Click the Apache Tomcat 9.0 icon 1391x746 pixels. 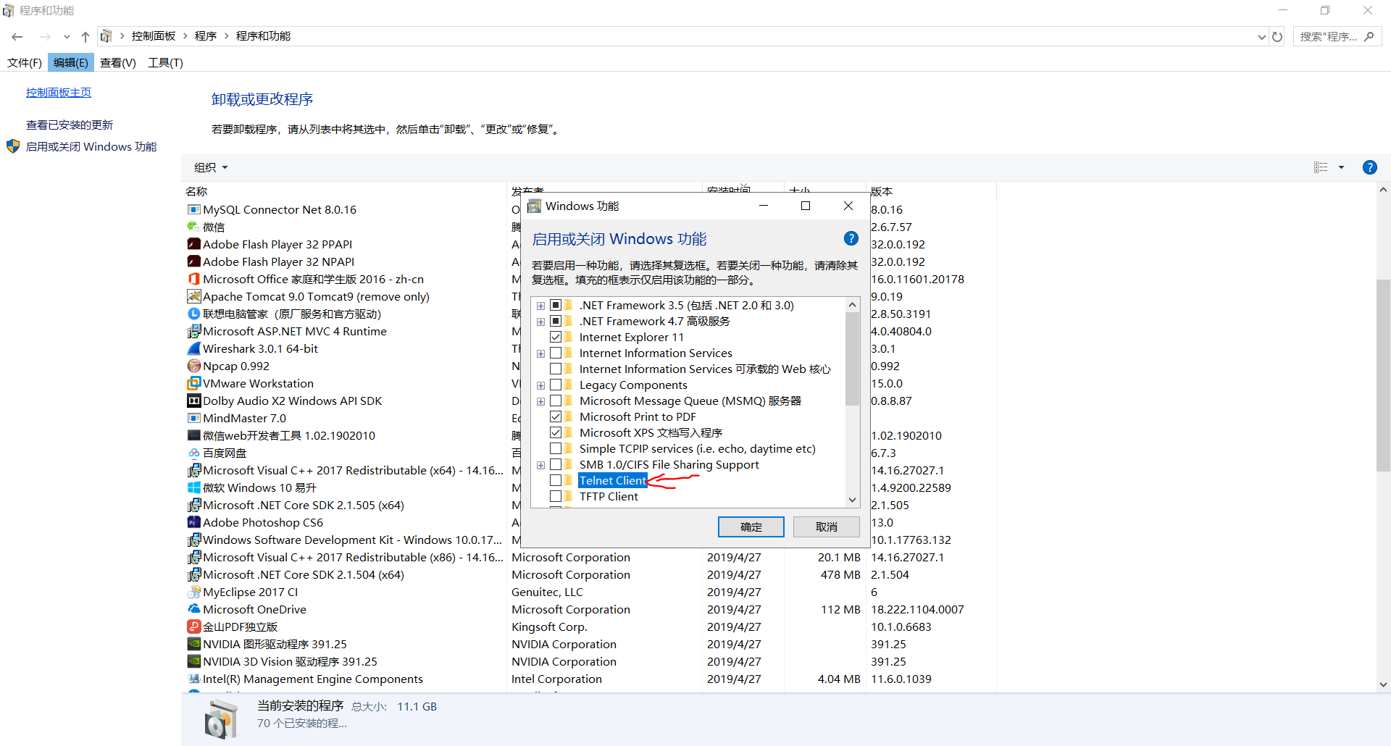pyautogui.click(x=193, y=297)
